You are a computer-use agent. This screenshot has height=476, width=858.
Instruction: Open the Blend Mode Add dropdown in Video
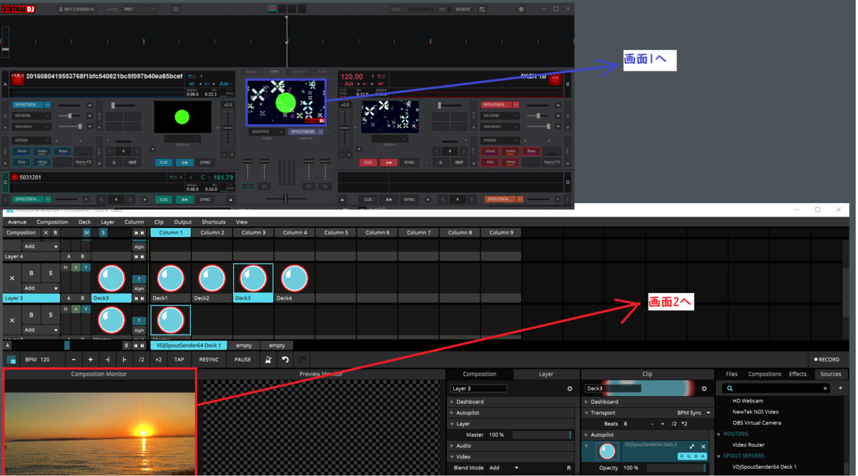pos(505,467)
